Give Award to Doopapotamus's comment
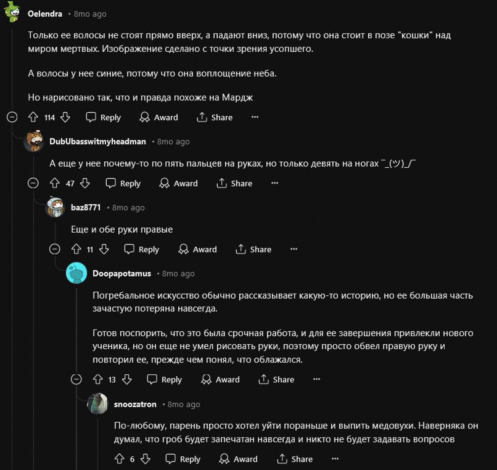 click(220, 380)
